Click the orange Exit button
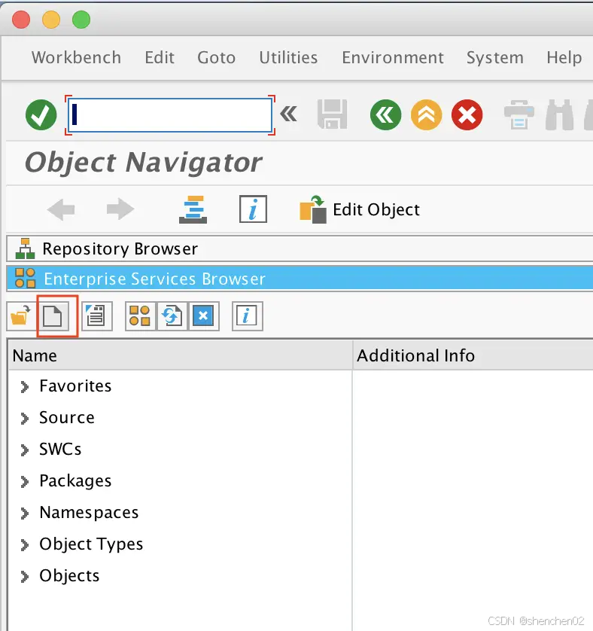593x631 pixels. point(426,114)
